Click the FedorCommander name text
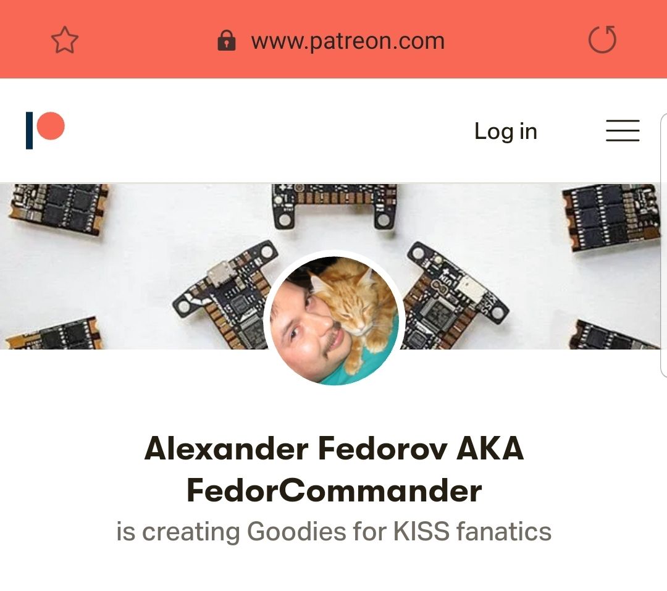The width and height of the screenshot is (667, 591). pyautogui.click(x=334, y=490)
